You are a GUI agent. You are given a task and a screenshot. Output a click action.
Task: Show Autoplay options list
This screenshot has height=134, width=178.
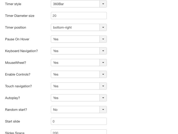75,98
